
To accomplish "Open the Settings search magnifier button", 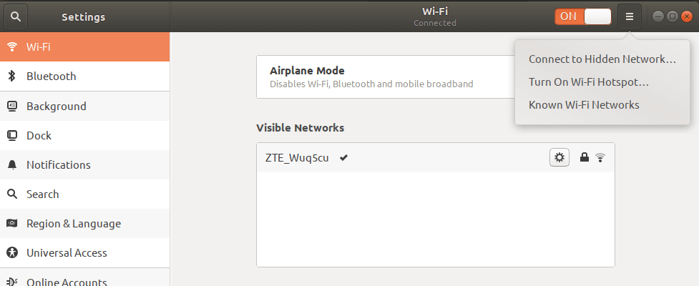I will point(16,16).
